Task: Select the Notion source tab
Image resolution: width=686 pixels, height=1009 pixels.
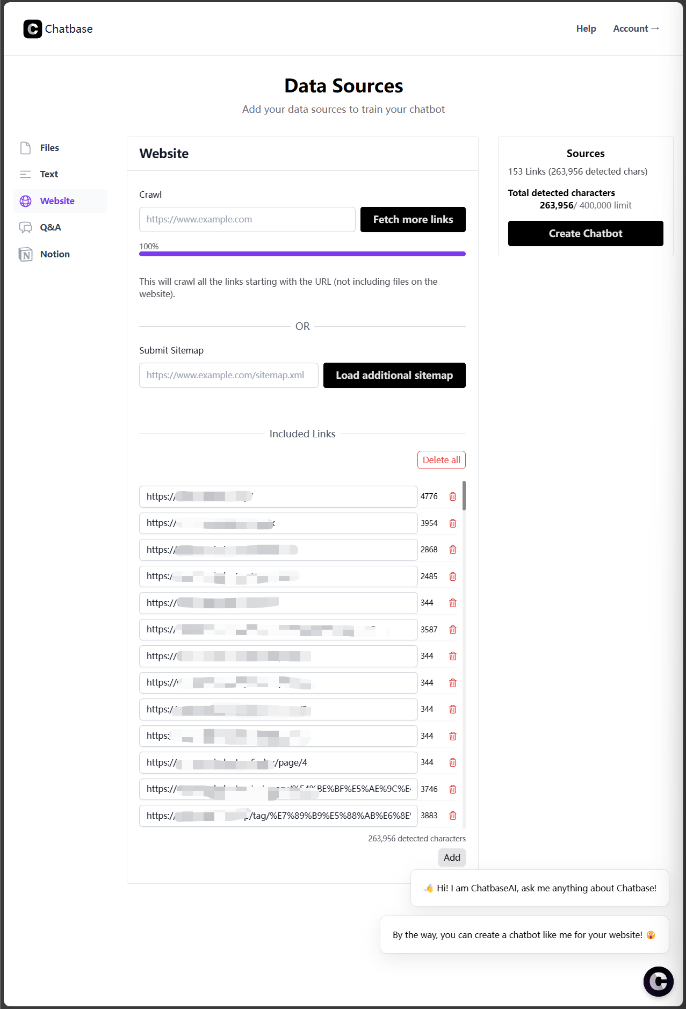Action: tap(54, 254)
